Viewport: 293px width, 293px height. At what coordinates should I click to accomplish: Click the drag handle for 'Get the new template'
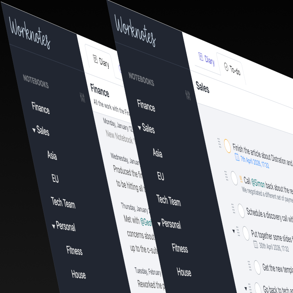tap(250, 266)
